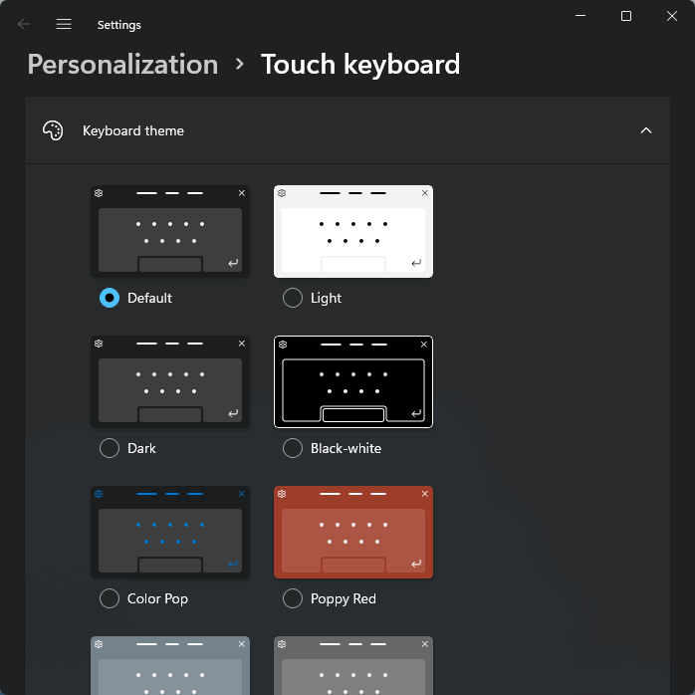Select the Color Pop radio button
695x695 pixels.
110,598
